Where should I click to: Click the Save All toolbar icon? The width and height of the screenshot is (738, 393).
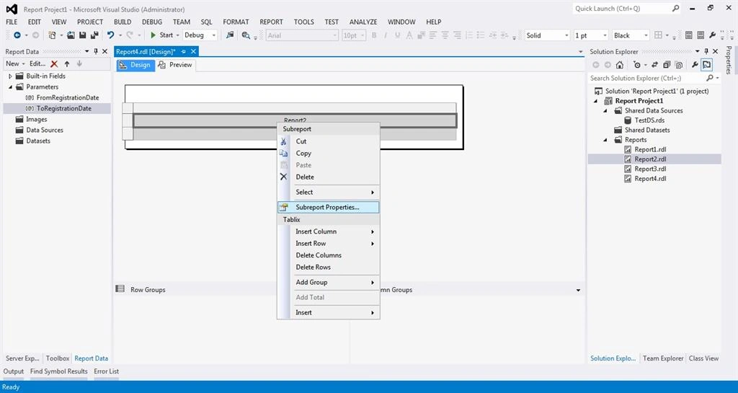[94, 35]
